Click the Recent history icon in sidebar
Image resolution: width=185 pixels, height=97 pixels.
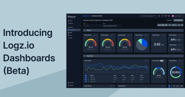(69, 23)
